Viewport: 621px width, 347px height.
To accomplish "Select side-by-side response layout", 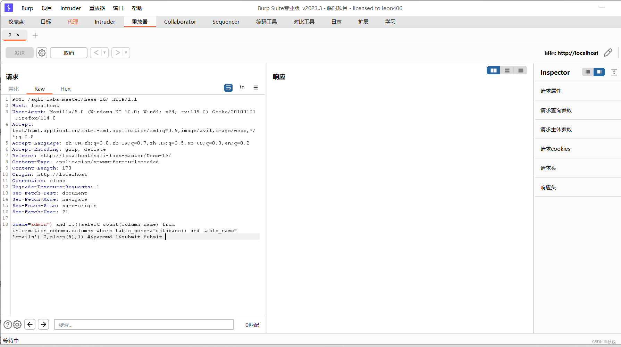I will pyautogui.click(x=493, y=71).
